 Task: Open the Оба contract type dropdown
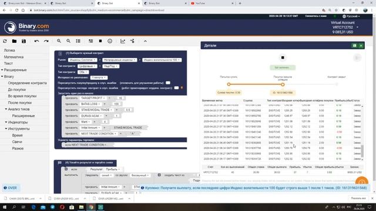coord(83,72)
